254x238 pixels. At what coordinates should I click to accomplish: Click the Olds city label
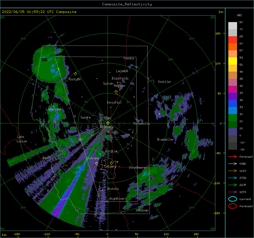click(108, 118)
